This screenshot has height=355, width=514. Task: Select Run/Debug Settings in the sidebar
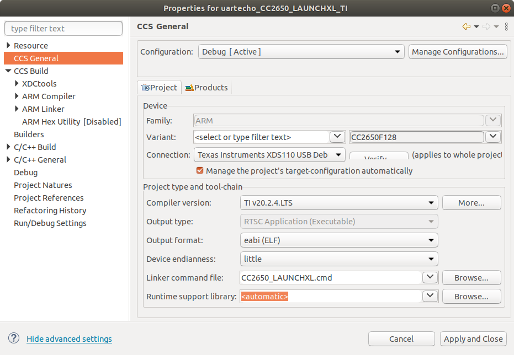50,223
